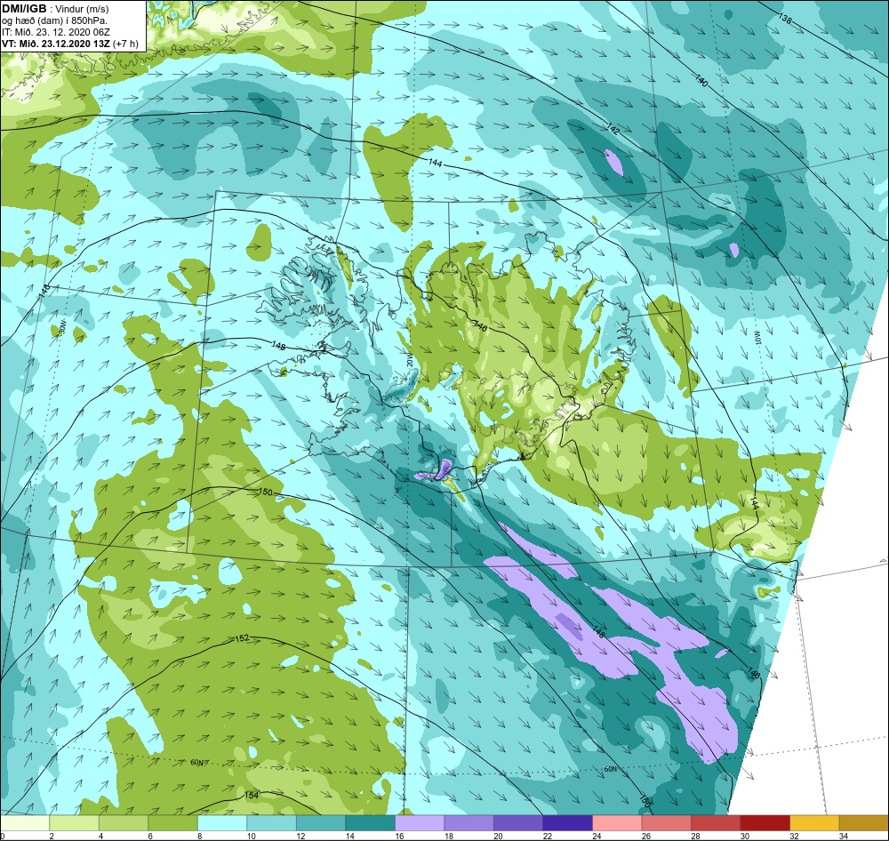
Task: Click the legend scale value '34'
Action: pos(843,836)
